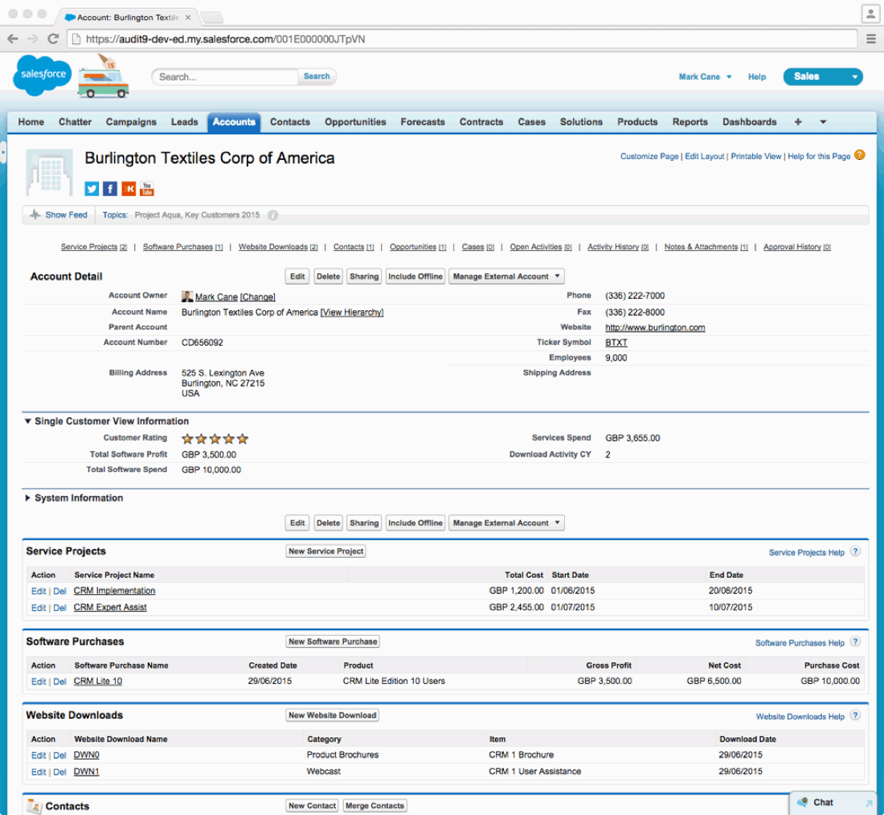884x815 pixels.
Task: Open Manage External Account dropdown in Account Detail header
Action: click(506, 276)
